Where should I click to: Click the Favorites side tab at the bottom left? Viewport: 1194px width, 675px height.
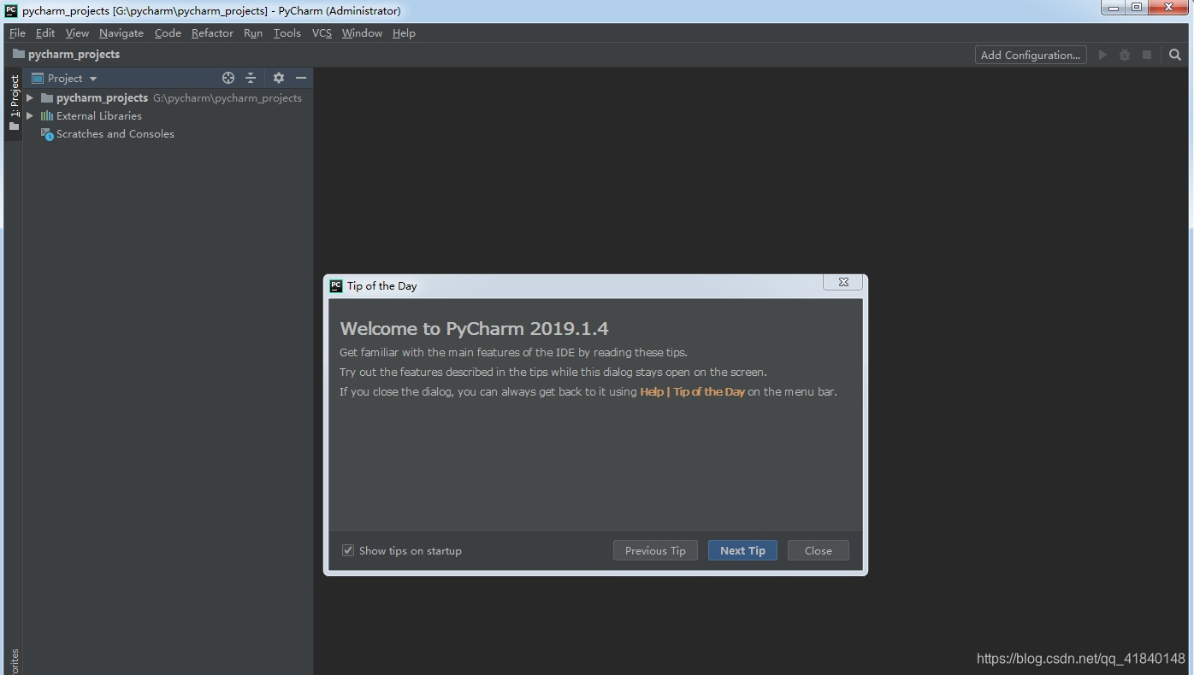point(14,660)
